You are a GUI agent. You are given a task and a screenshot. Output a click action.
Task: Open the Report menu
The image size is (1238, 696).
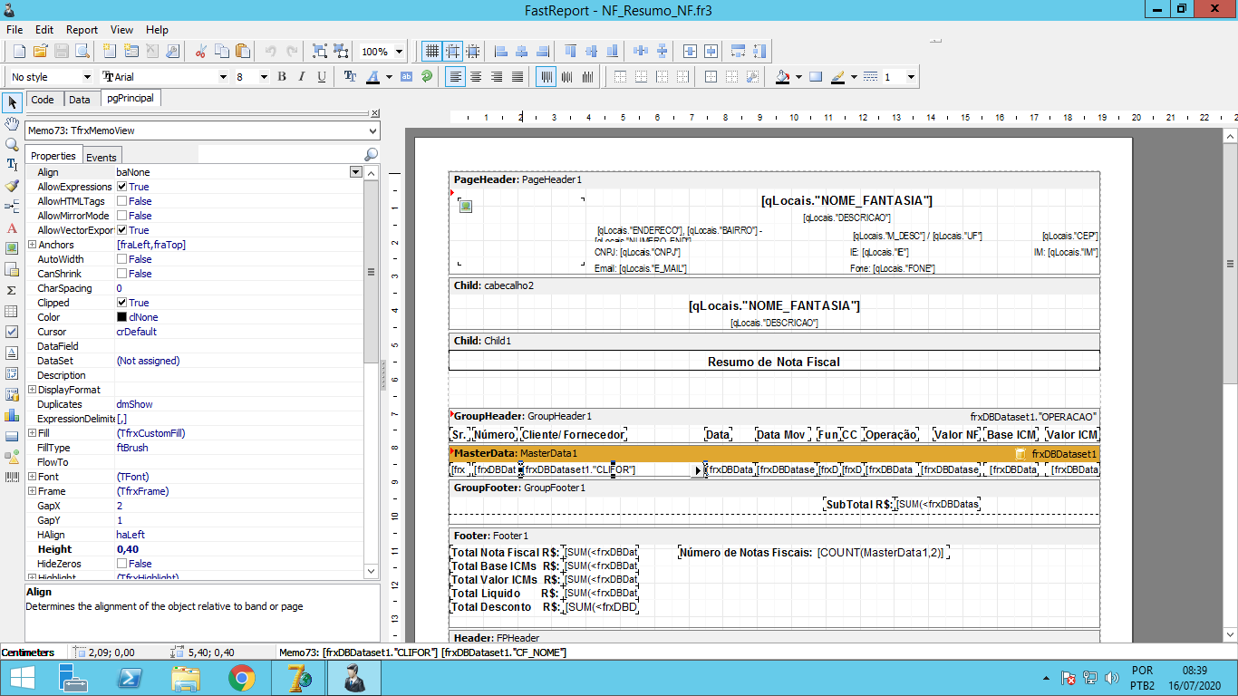(82, 30)
